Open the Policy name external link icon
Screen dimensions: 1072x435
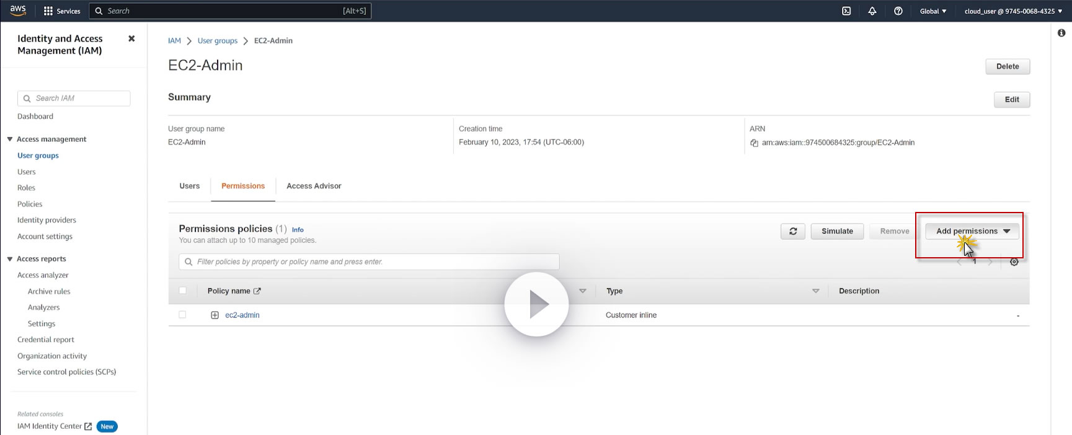click(x=257, y=291)
